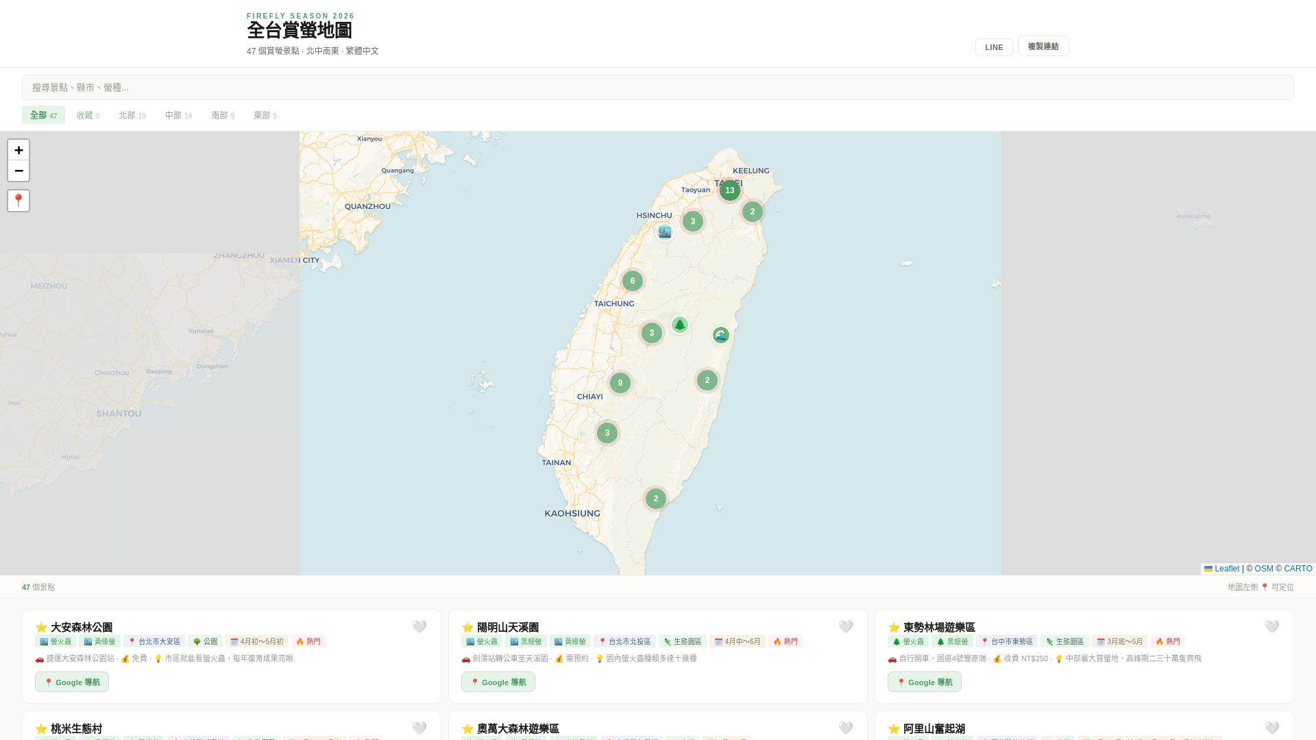Open the 3-spot cluster south of Taichung
Screen dimensions: 1316x740
click(652, 333)
